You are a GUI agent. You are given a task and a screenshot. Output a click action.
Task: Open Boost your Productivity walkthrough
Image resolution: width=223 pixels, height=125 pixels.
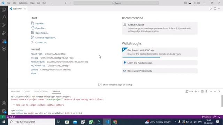pos(160,71)
